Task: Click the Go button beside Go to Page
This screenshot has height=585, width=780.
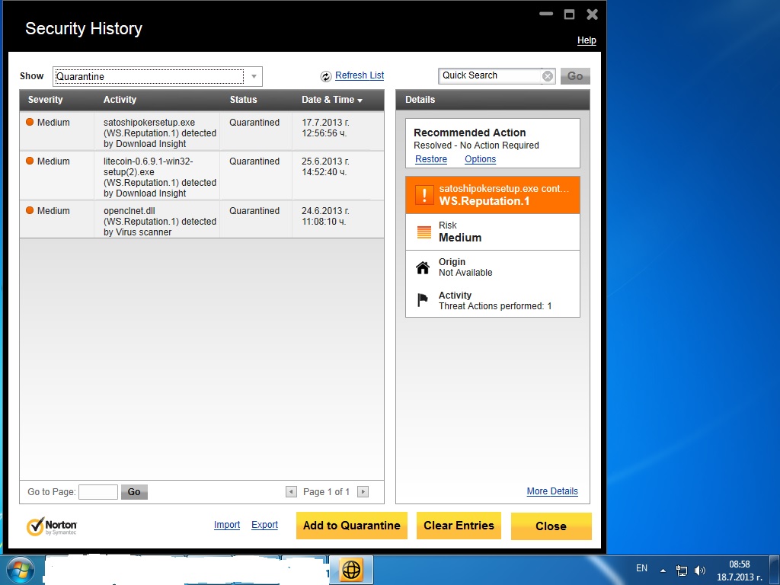Action: click(x=134, y=492)
